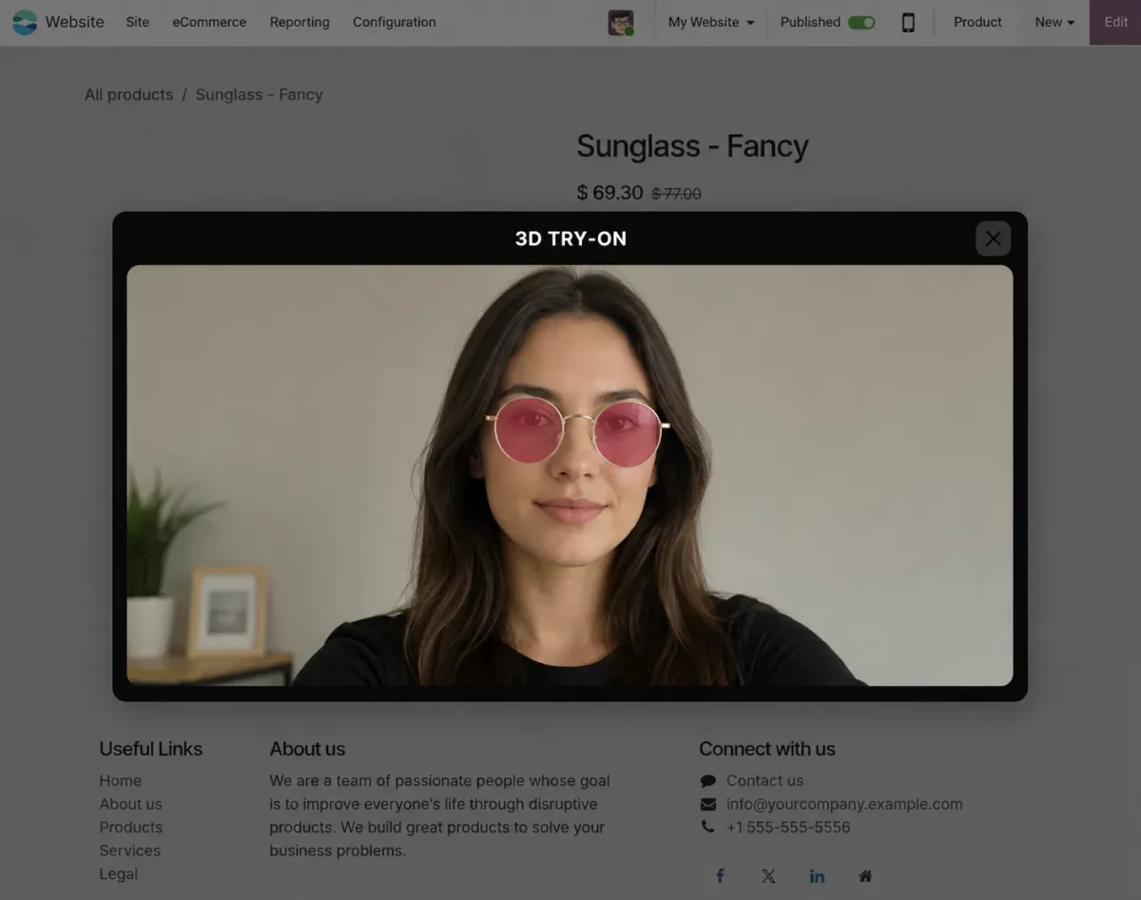Screen dimensions: 1141x900
Task: Click the Useful Links heading
Action: click(151, 749)
